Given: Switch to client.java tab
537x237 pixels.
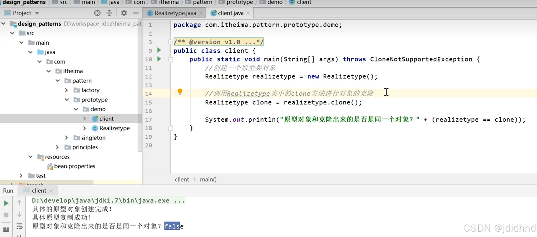Looking at the screenshot, I should click(231, 13).
